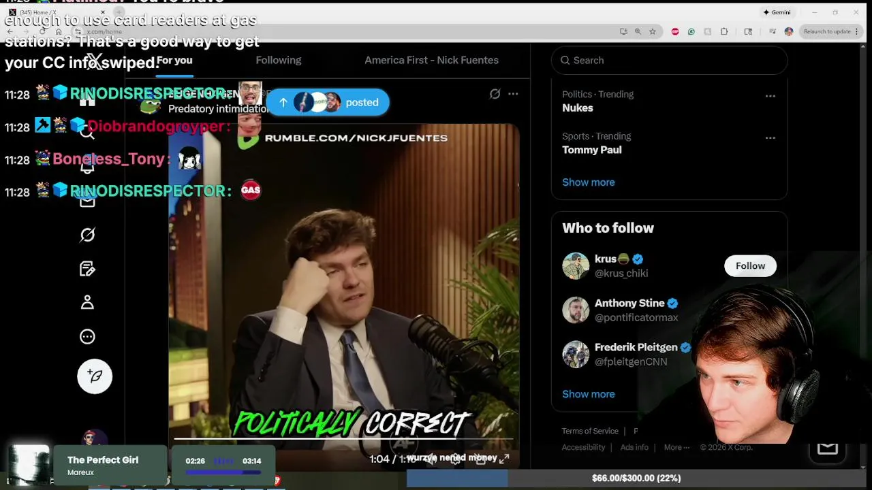Follow the krus account

750,266
